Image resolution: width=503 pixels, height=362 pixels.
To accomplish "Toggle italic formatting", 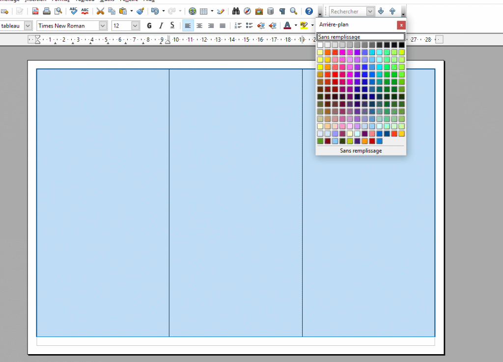I will [x=161, y=26].
